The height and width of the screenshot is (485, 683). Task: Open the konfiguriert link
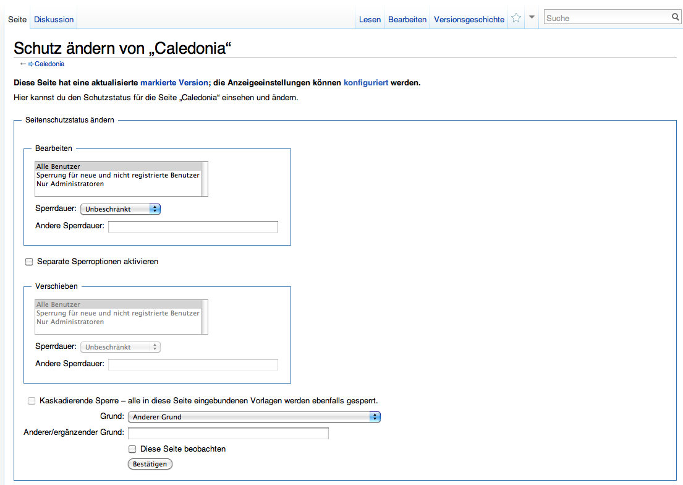tap(366, 82)
